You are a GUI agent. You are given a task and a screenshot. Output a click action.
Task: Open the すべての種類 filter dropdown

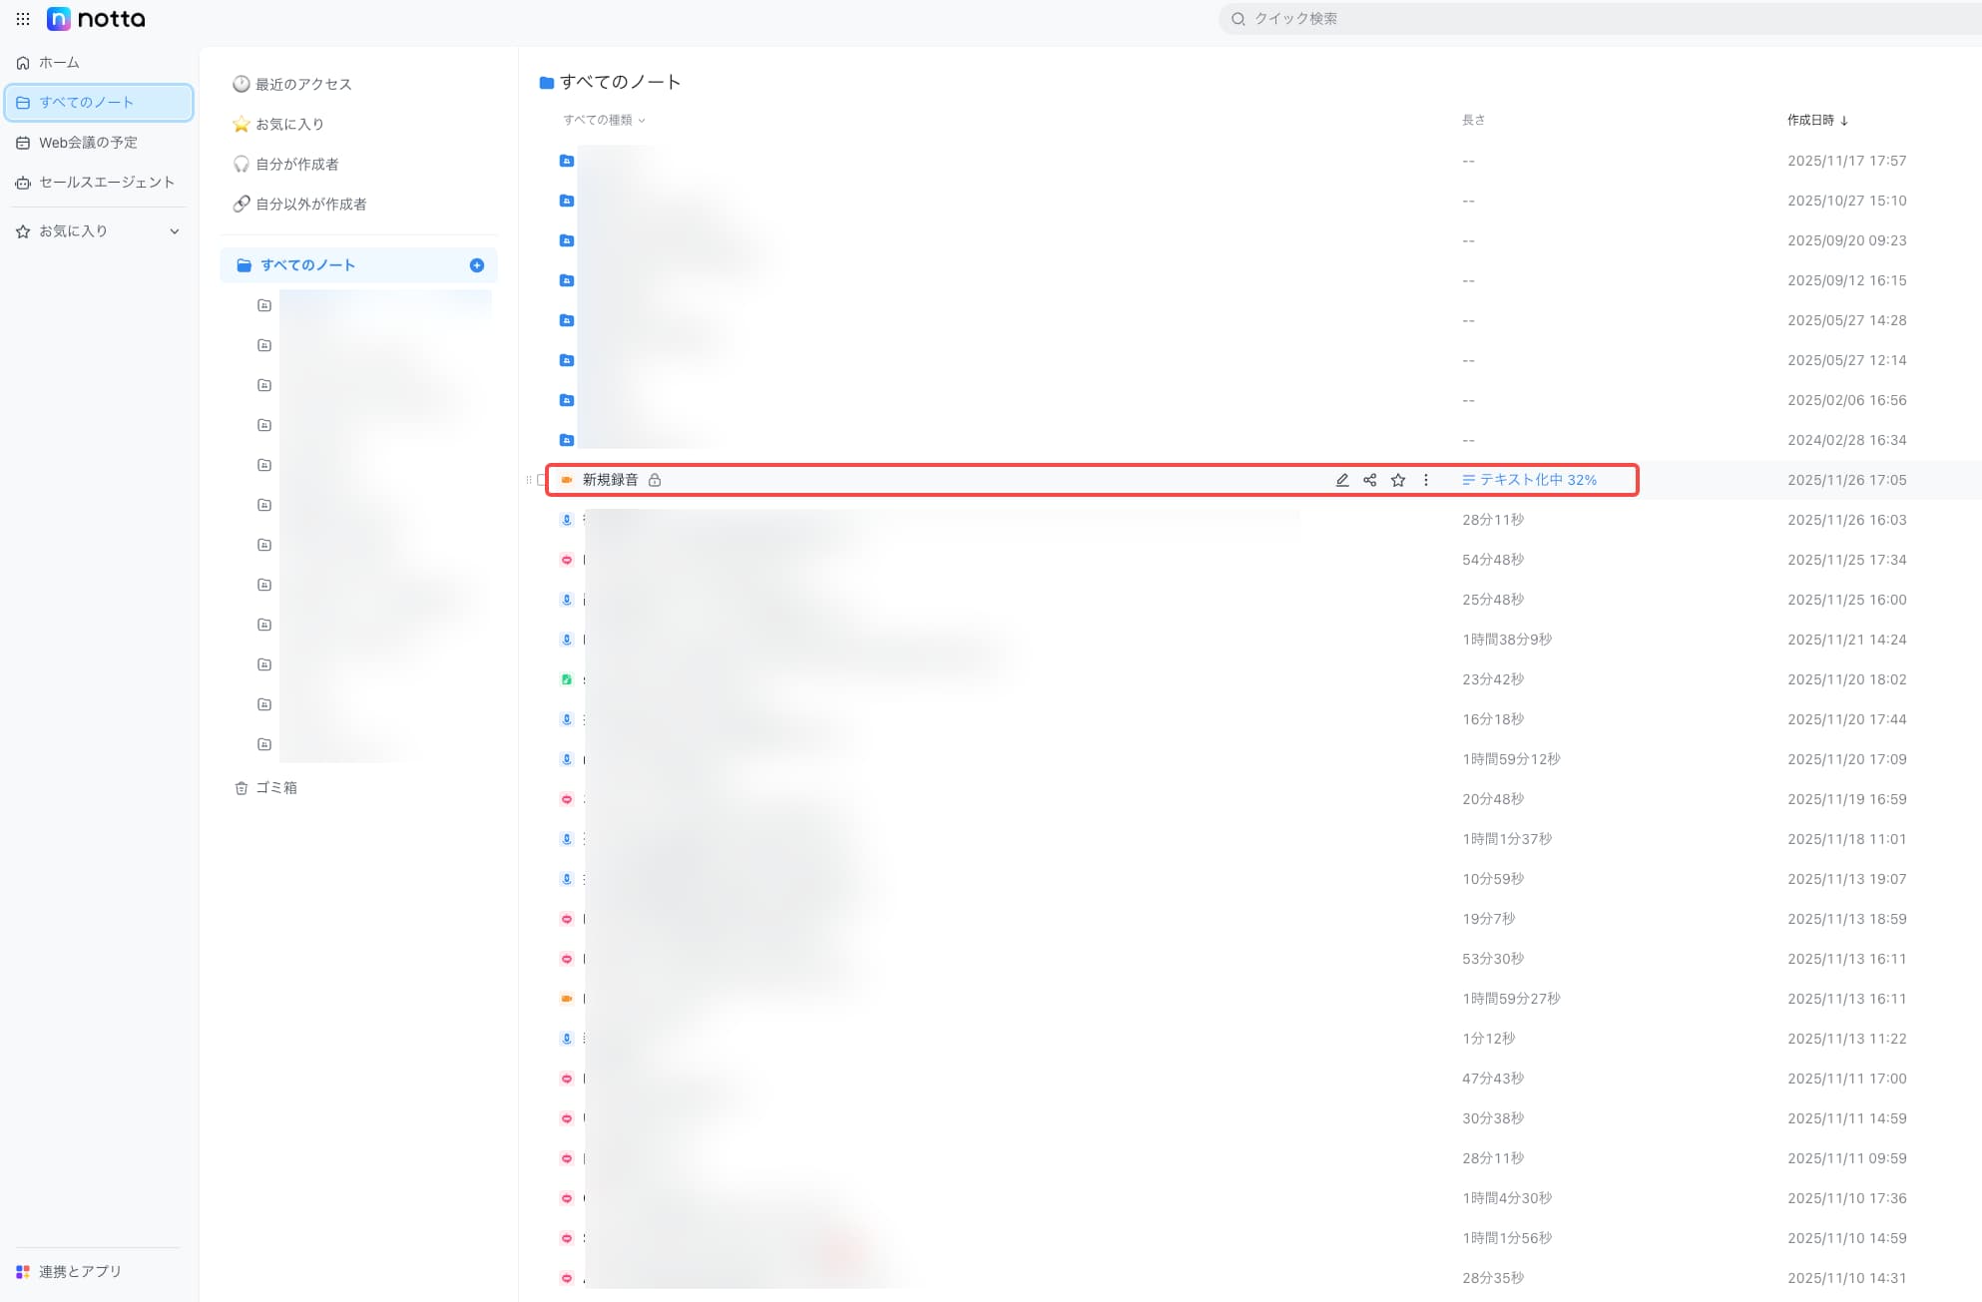click(x=604, y=120)
